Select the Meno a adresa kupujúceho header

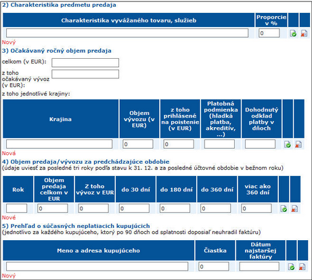click(98, 250)
